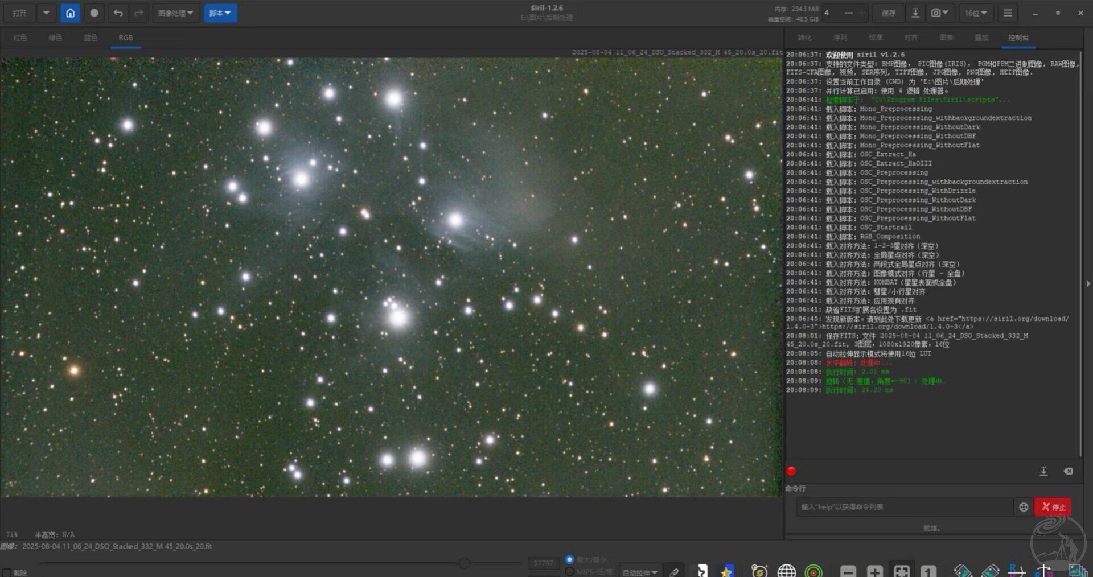Click the zoom in plus icon

tap(874, 571)
